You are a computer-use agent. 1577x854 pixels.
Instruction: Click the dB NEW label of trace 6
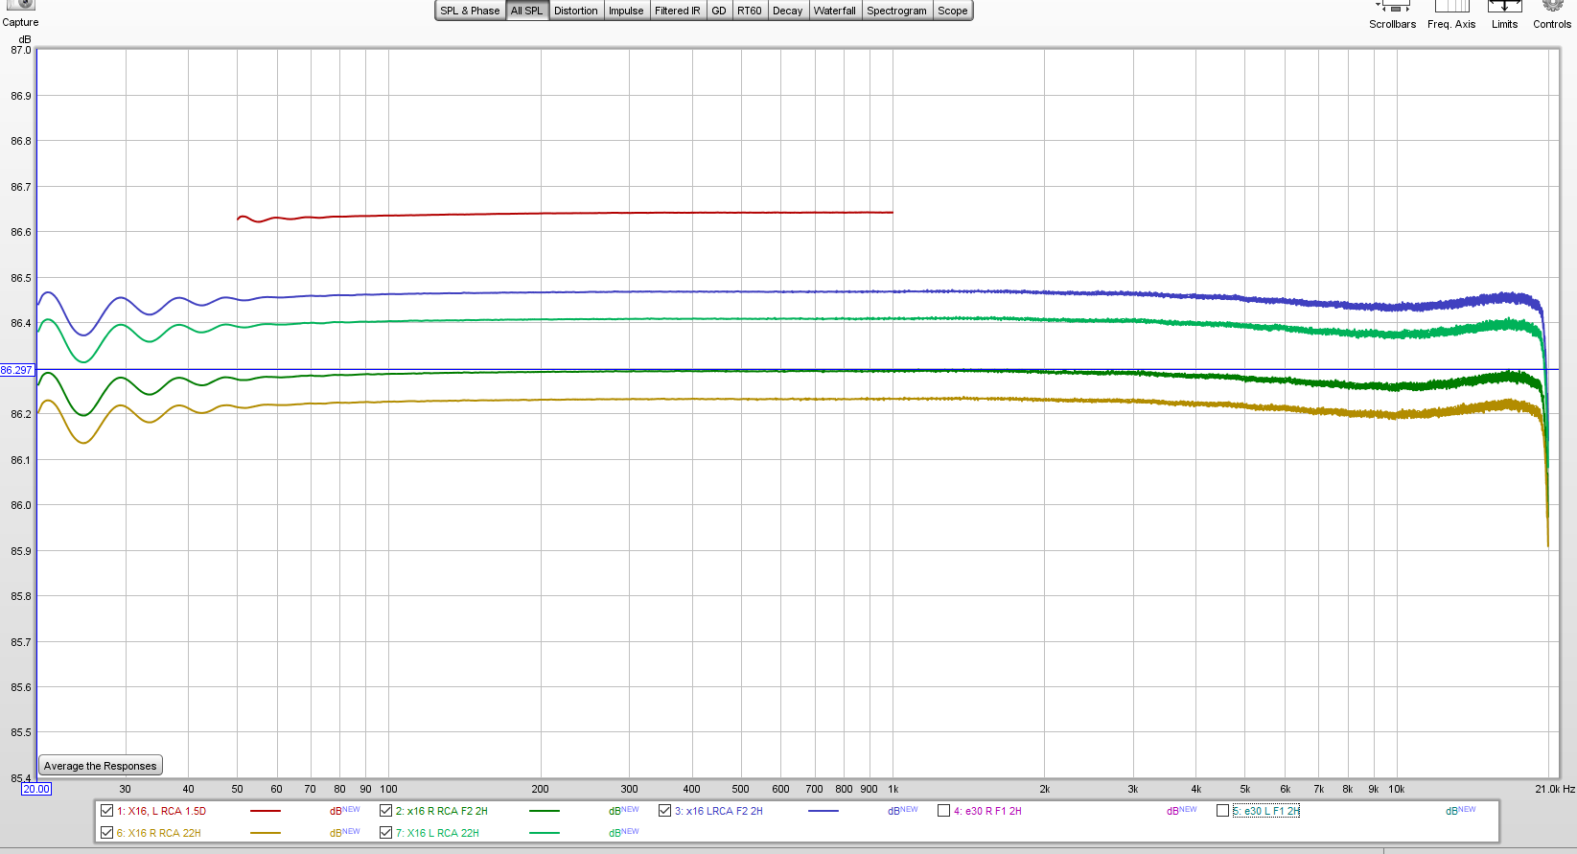tap(345, 833)
